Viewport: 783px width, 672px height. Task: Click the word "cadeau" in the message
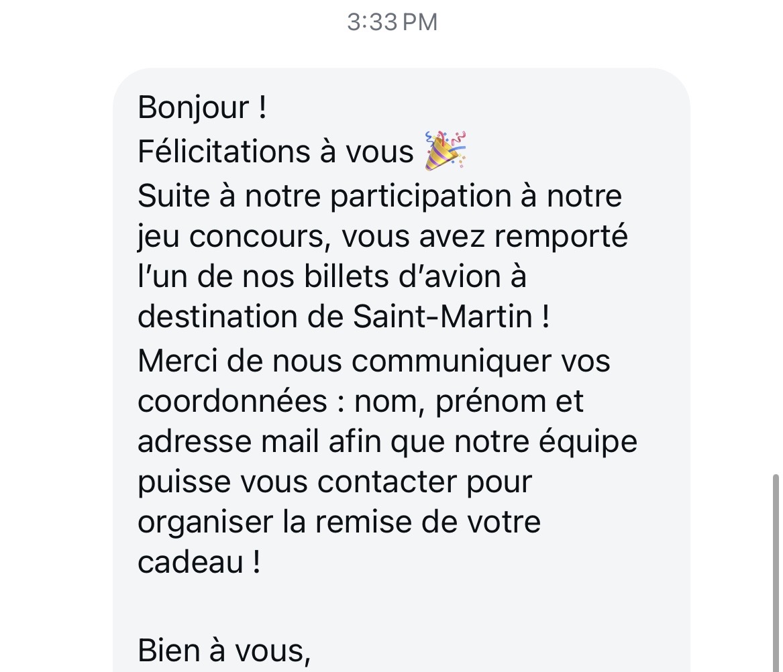tap(190, 562)
